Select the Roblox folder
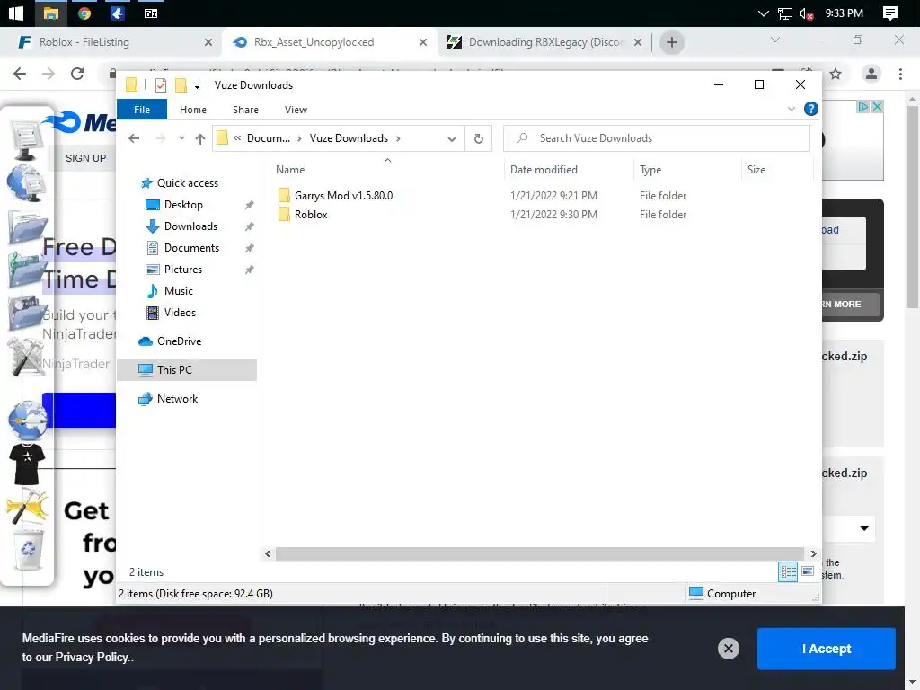This screenshot has height=690, width=920. (x=310, y=215)
